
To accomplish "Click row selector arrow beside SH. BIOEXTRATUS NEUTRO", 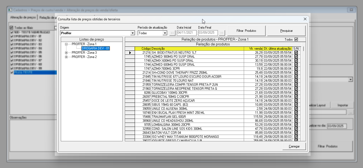I will (130, 53).
